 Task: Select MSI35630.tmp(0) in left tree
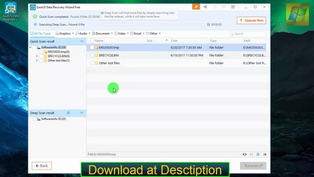[58, 52]
